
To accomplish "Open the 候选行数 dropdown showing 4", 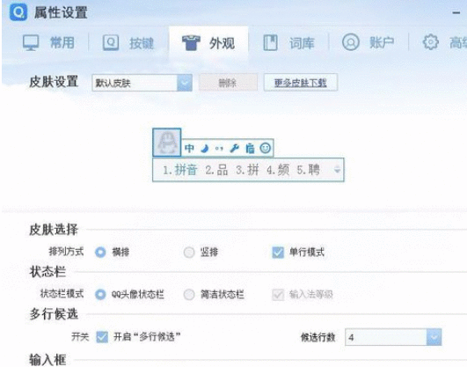I will coord(393,337).
